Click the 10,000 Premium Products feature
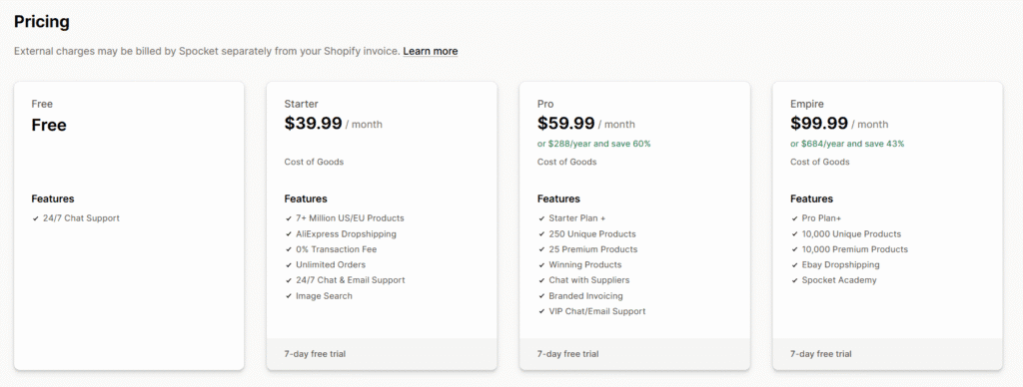The height and width of the screenshot is (387, 1023). tap(855, 249)
